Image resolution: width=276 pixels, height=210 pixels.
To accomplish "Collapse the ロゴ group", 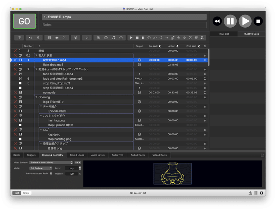I will pos(41,130).
